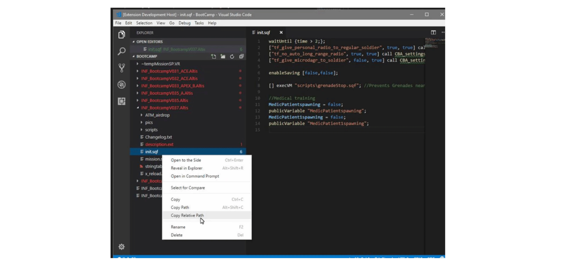
Task: Open the Debug view icon
Action: [x=121, y=85]
